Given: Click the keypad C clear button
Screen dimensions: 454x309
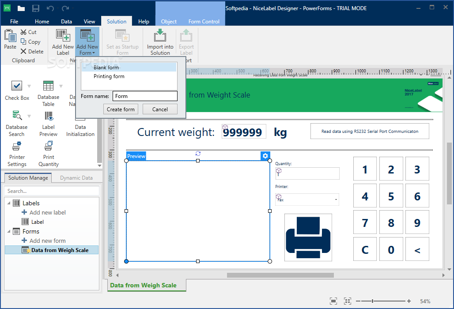Looking at the screenshot, I should tap(365, 249).
